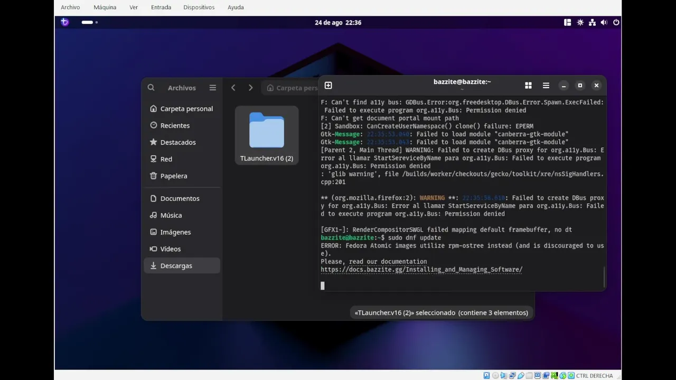Image resolution: width=676 pixels, height=380 pixels.
Task: Open the wired network status icon
Action: [592, 22]
